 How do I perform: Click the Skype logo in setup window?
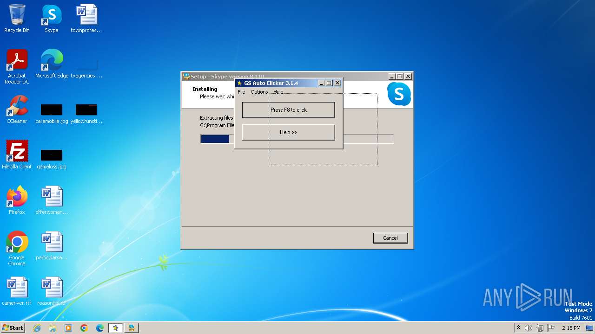point(399,94)
